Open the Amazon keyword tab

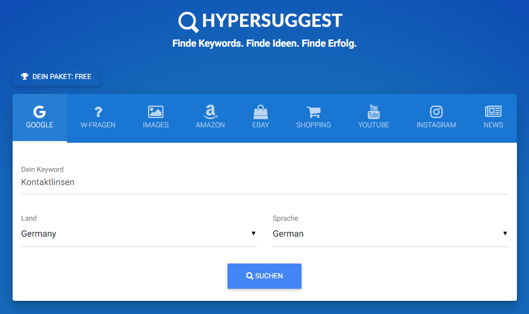(210, 118)
